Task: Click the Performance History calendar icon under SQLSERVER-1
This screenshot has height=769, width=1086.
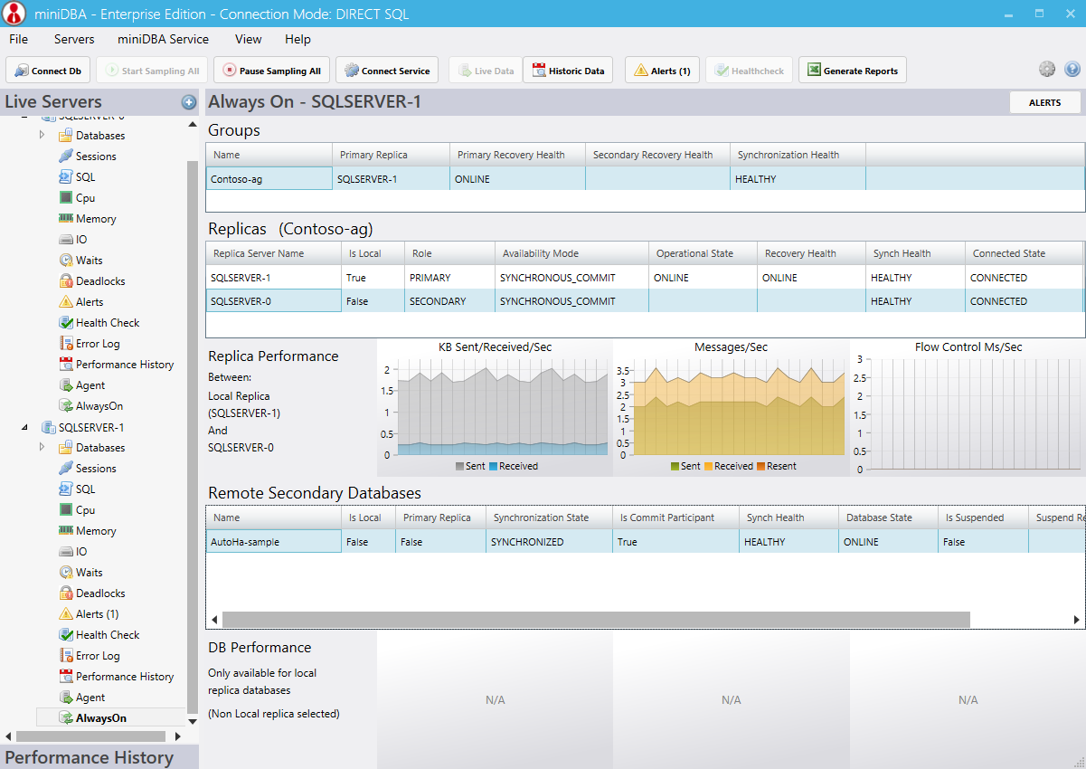Action: click(x=66, y=677)
